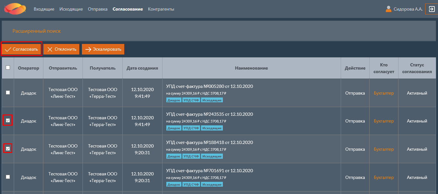Expand the Расширенный поиск panel
The image size is (438, 194).
pyautogui.click(x=37, y=31)
